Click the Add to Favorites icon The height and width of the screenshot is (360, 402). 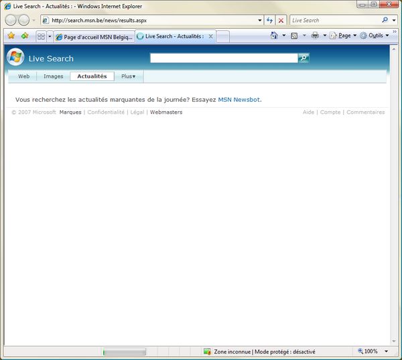click(25, 36)
